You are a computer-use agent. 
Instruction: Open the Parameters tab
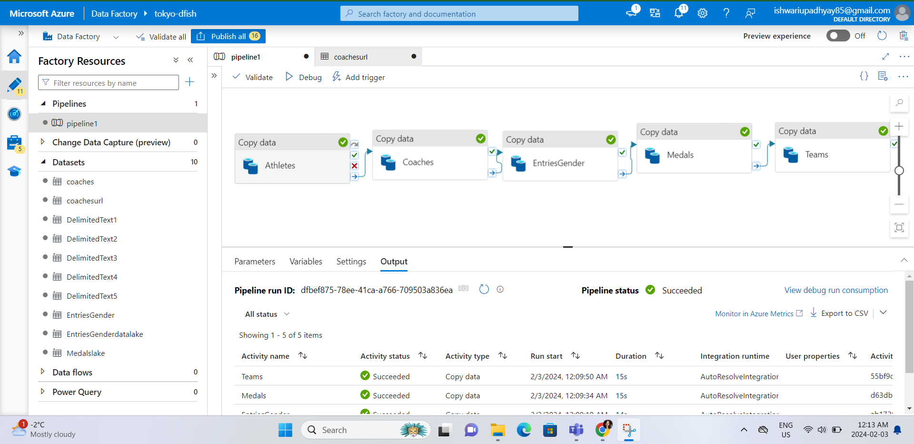coord(255,262)
